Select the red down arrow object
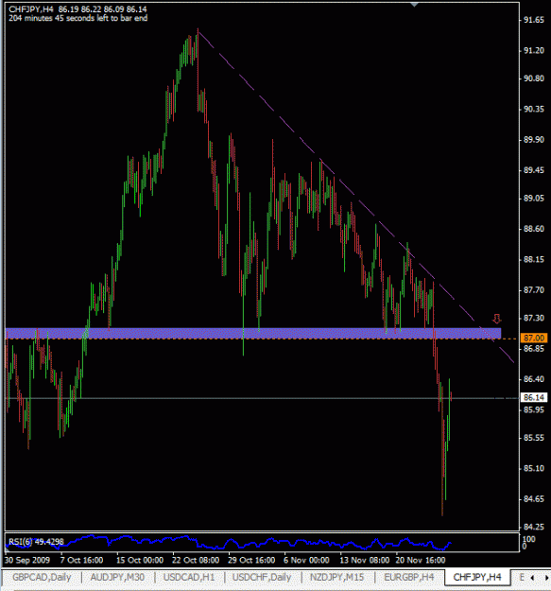This screenshot has width=551, height=591. [x=497, y=319]
